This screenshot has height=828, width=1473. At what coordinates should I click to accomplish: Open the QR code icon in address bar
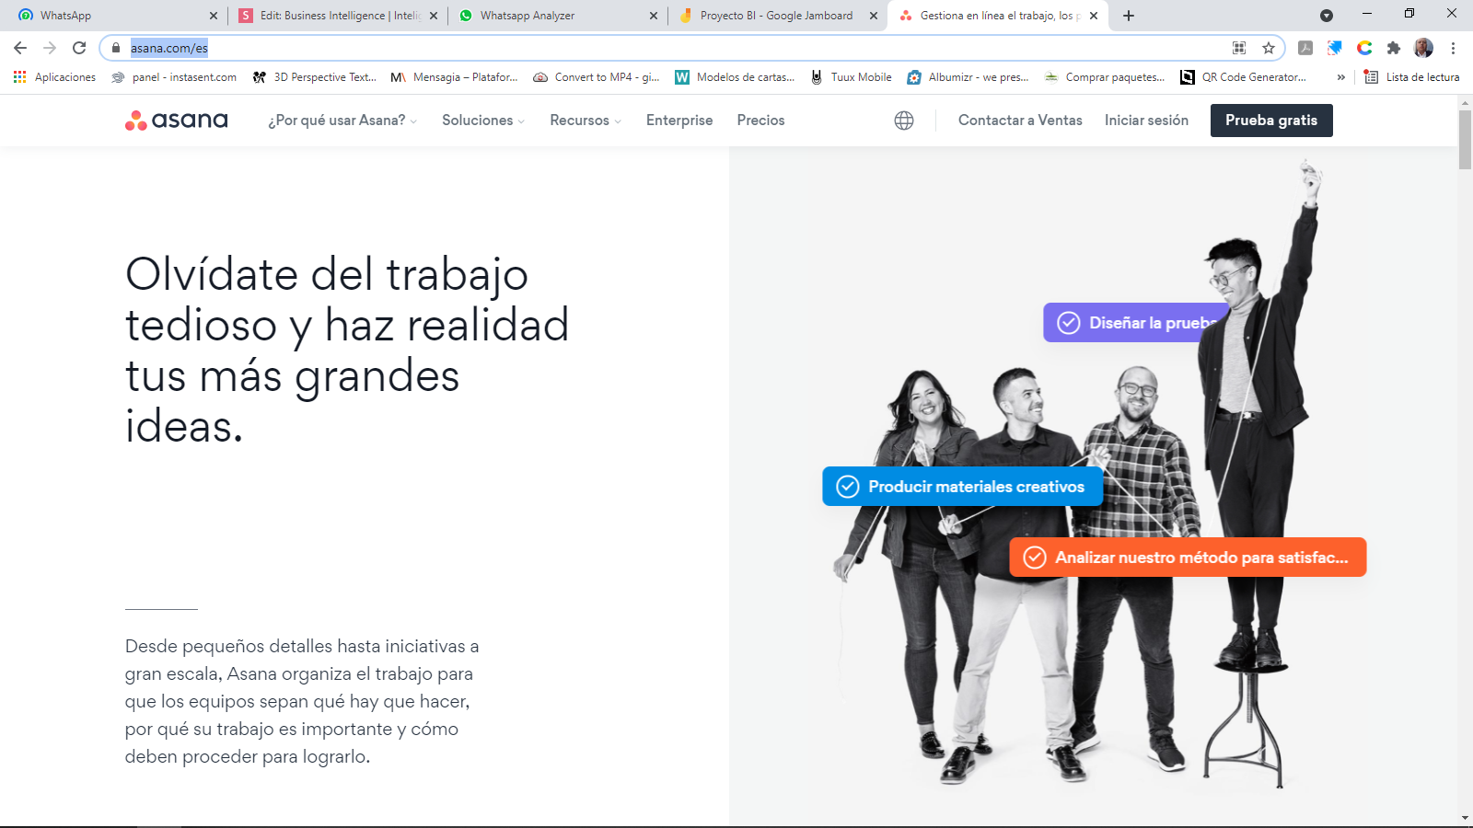tap(1239, 48)
